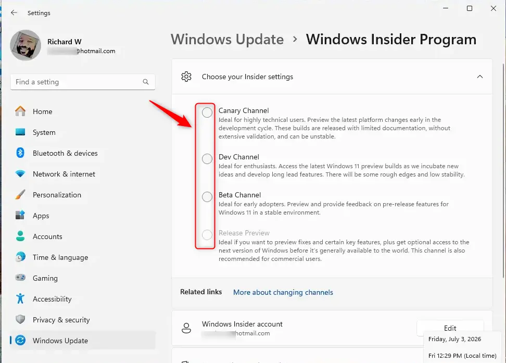
Task: Open Accounts settings
Action: click(83, 236)
